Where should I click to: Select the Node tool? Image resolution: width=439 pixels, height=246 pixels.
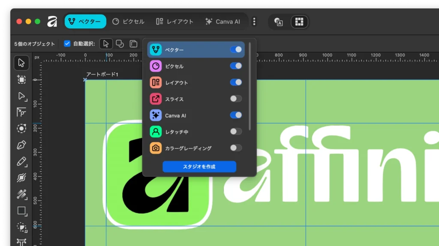(x=21, y=96)
